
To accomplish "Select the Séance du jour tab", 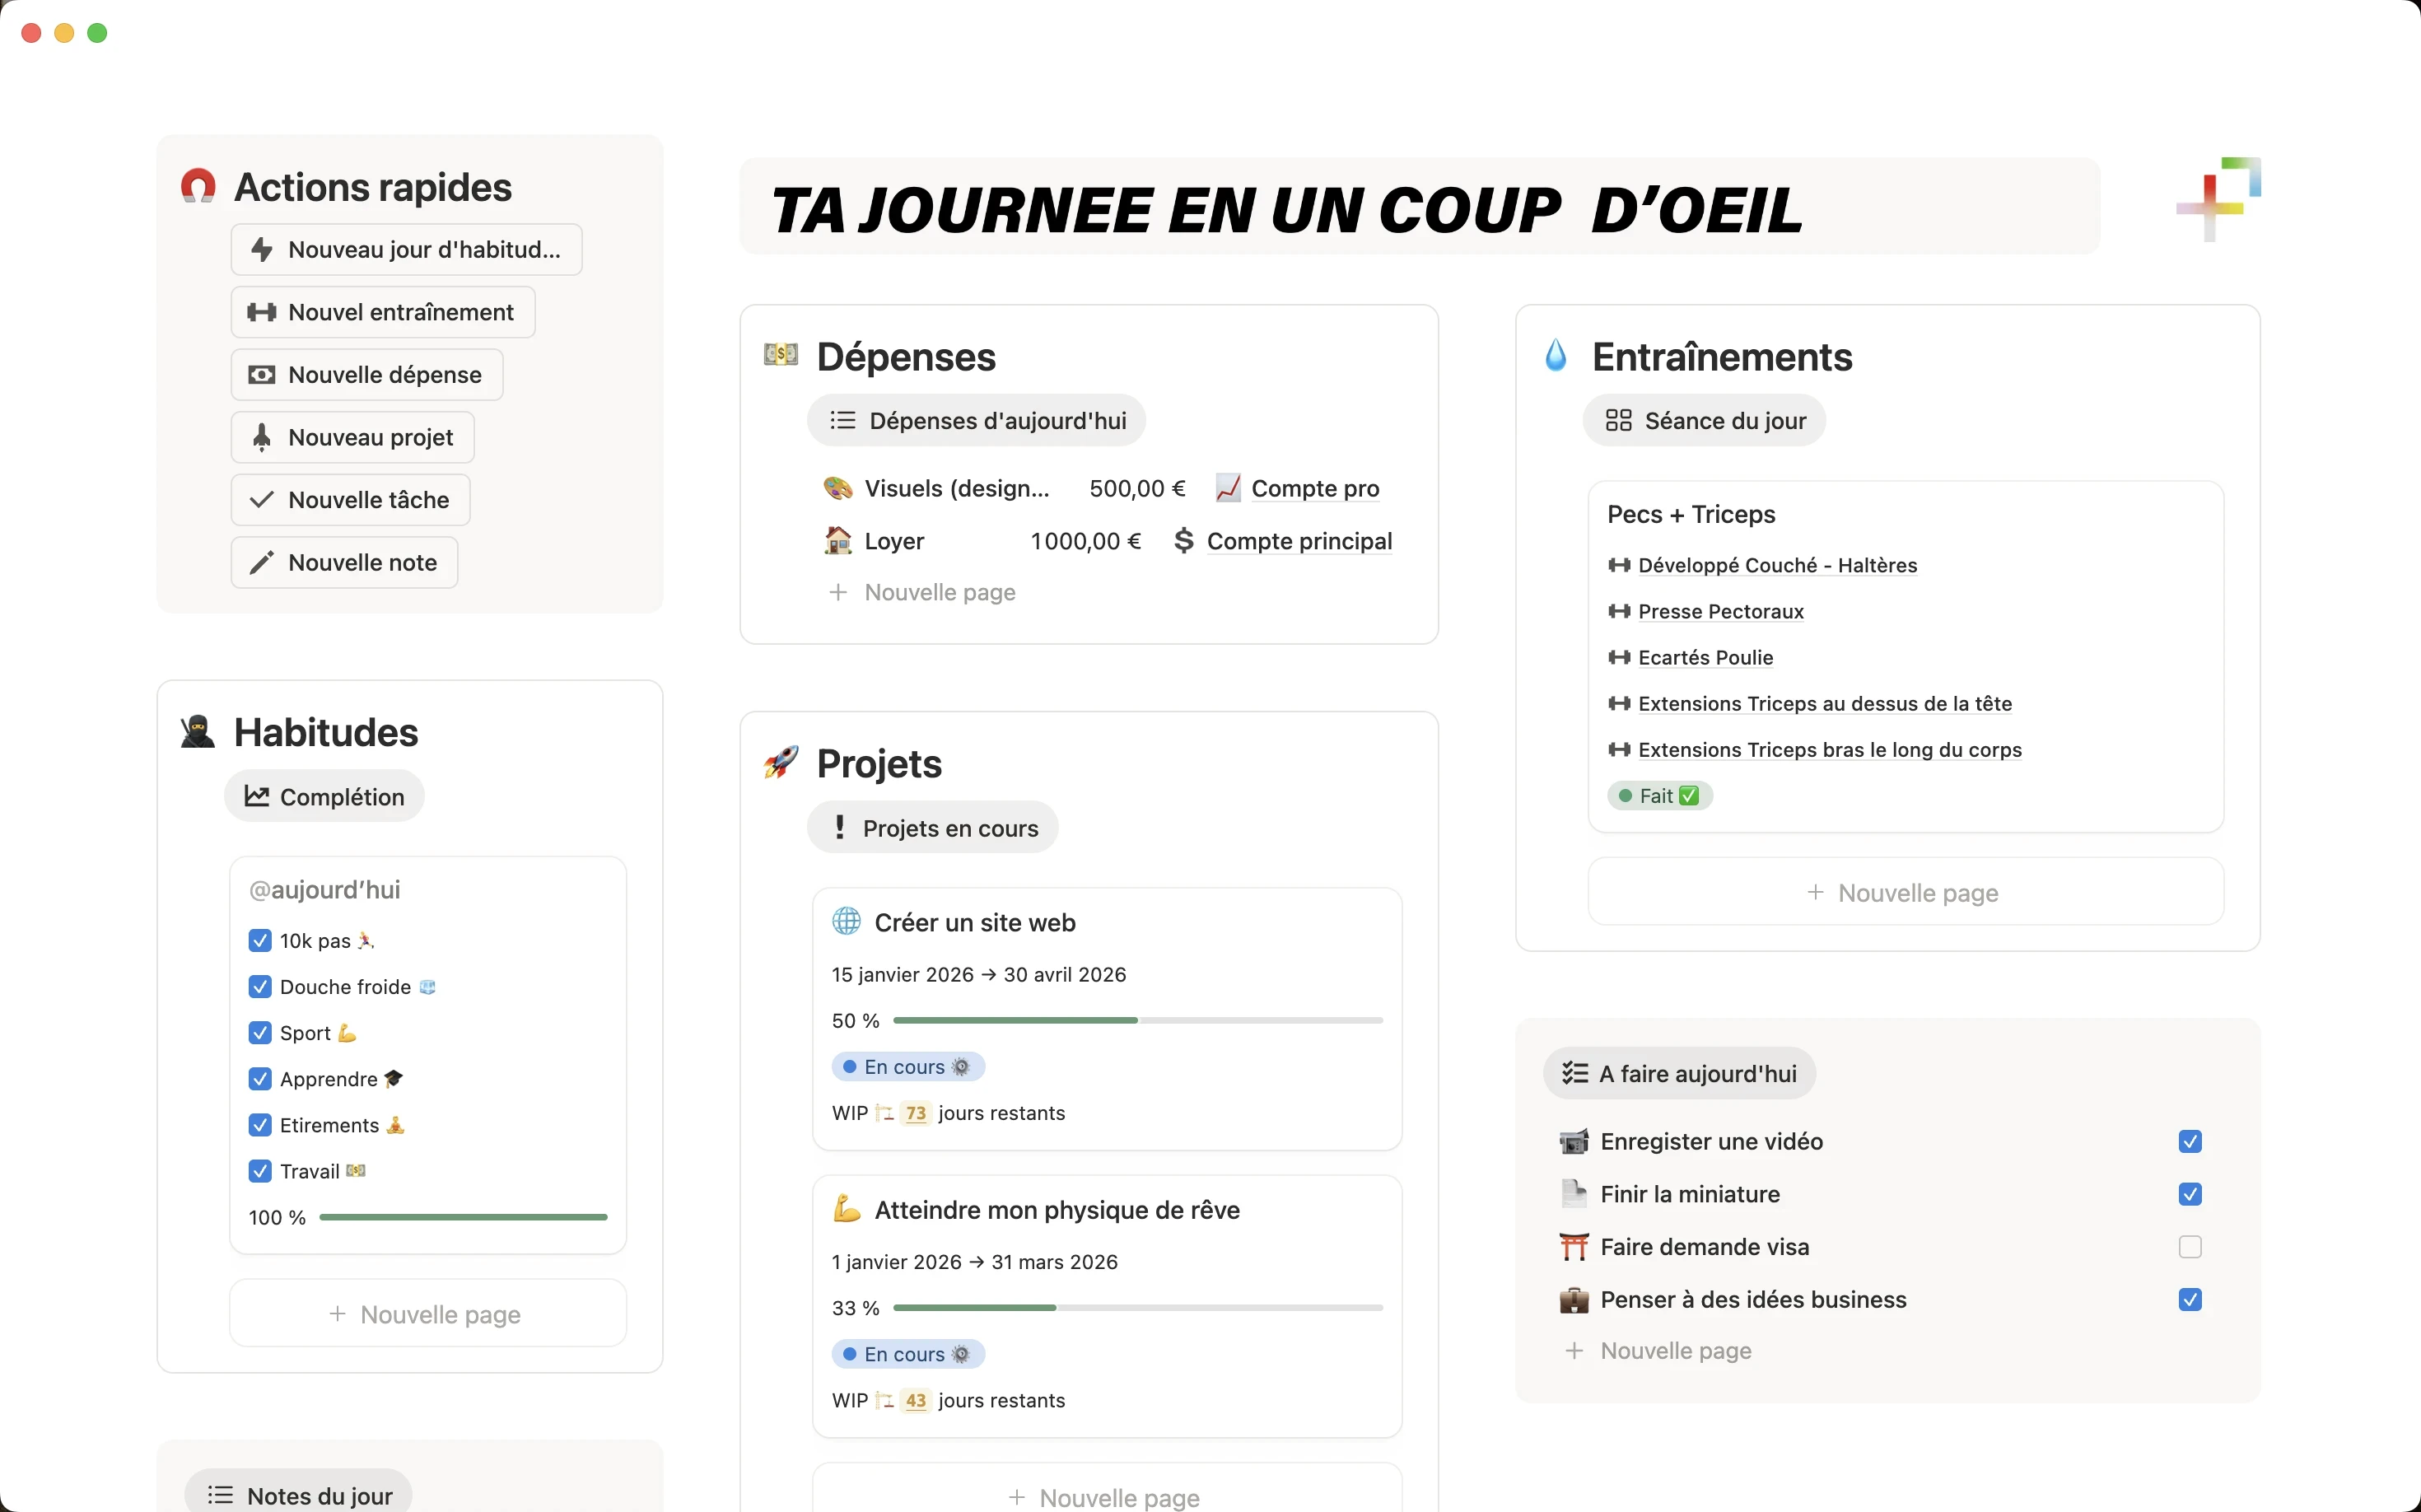I will coord(1705,421).
